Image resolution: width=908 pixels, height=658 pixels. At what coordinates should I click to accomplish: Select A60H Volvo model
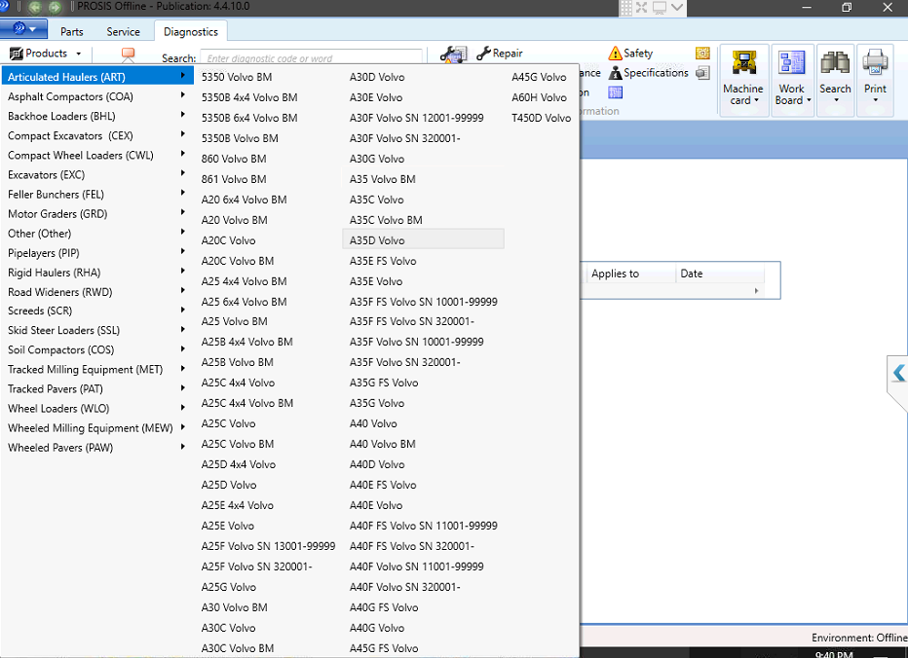pyautogui.click(x=539, y=97)
